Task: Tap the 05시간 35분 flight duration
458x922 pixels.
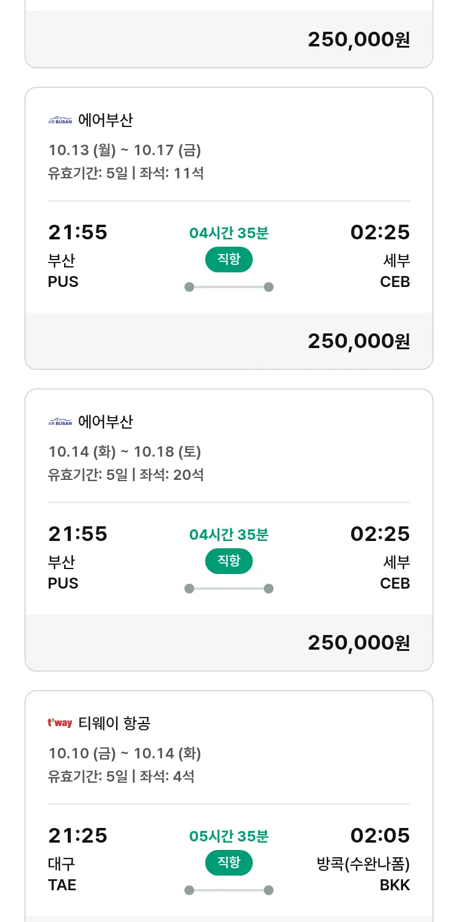Action: [228, 837]
